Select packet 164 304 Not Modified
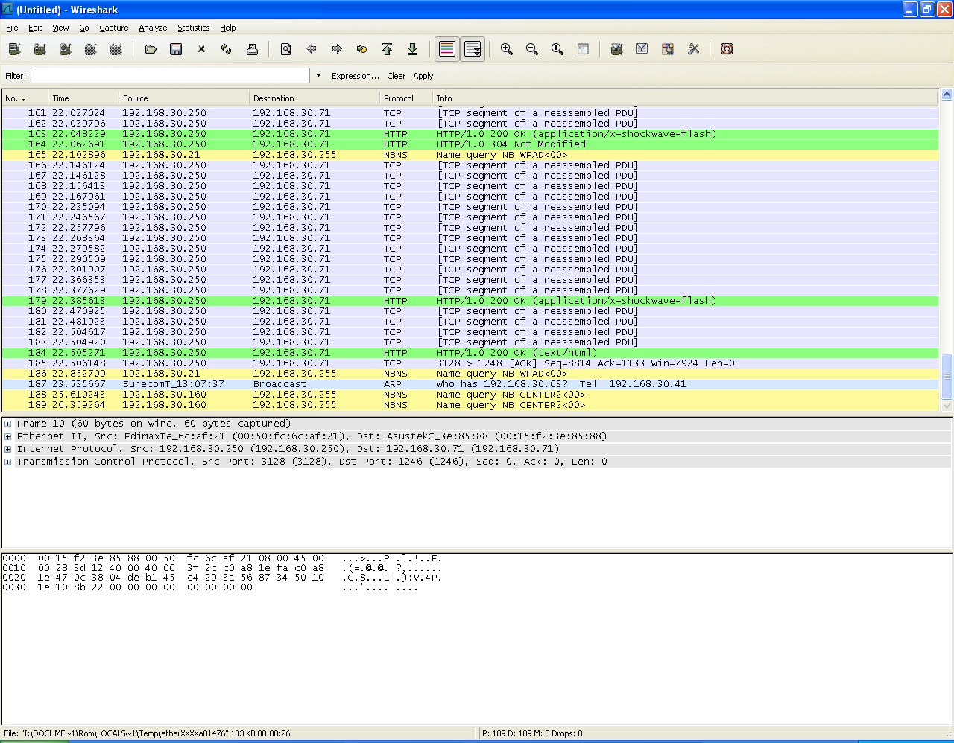Image resolution: width=954 pixels, height=743 pixels. 470,144
